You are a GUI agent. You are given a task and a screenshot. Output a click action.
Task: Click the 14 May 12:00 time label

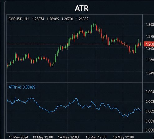pos(68,137)
